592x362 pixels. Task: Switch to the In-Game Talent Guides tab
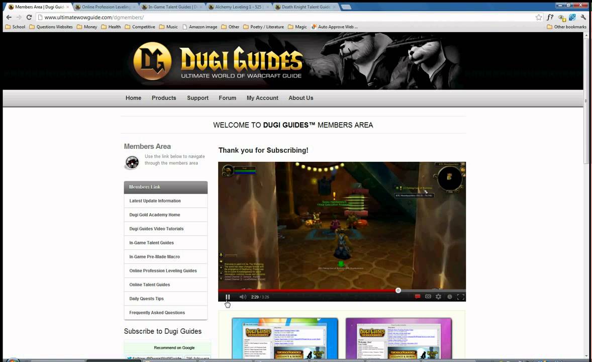tap(171, 7)
